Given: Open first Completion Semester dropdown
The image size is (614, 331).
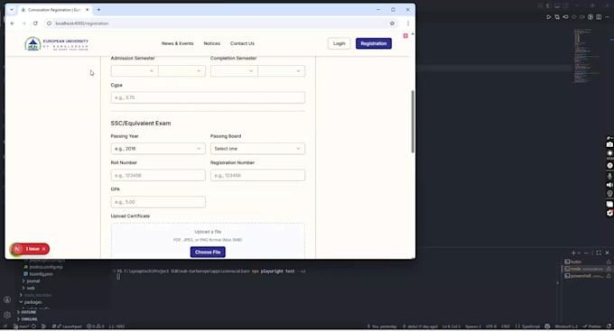Looking at the screenshot, I should click(x=234, y=71).
